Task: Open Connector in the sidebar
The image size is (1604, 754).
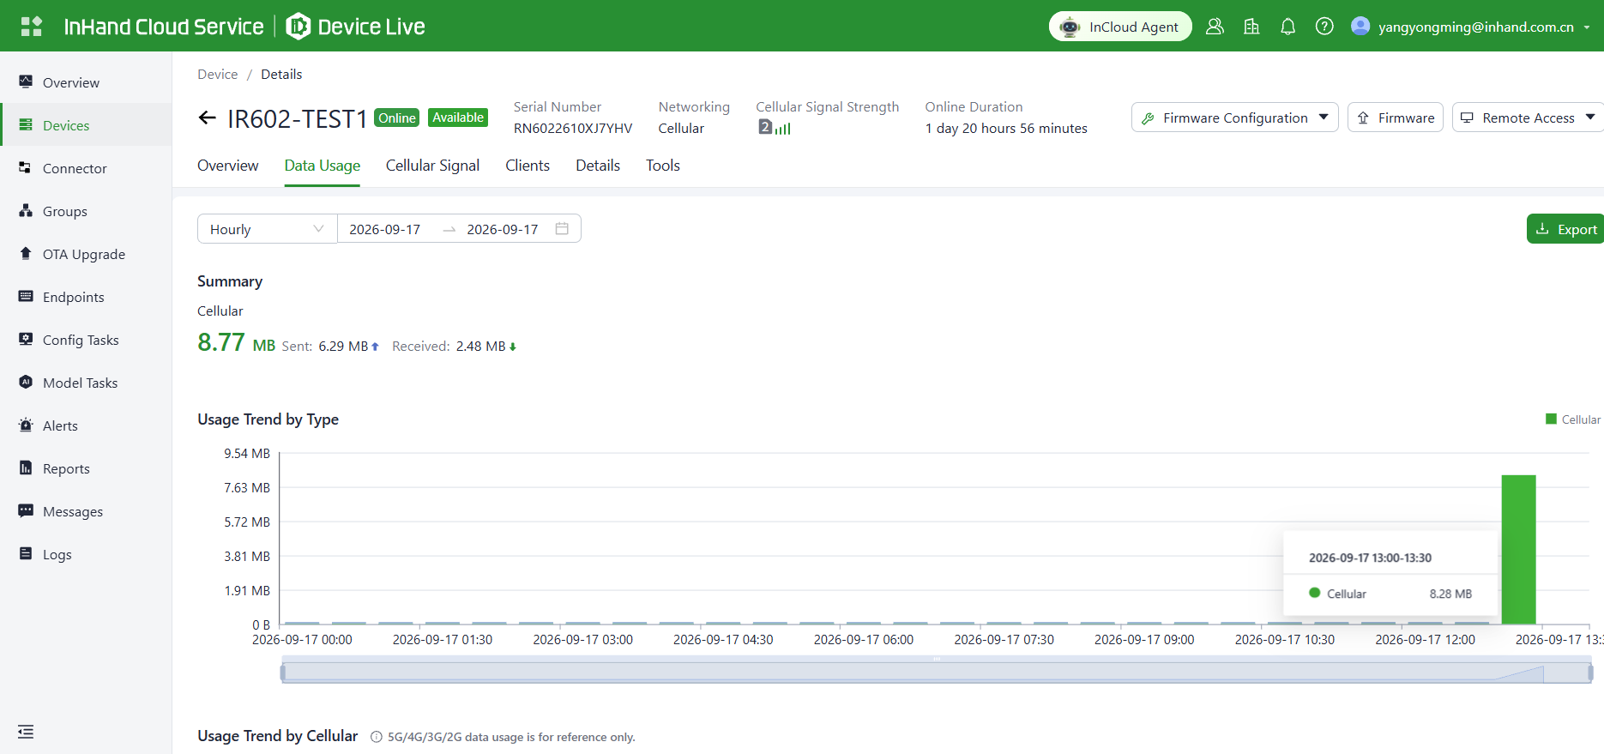Action: 86,168
